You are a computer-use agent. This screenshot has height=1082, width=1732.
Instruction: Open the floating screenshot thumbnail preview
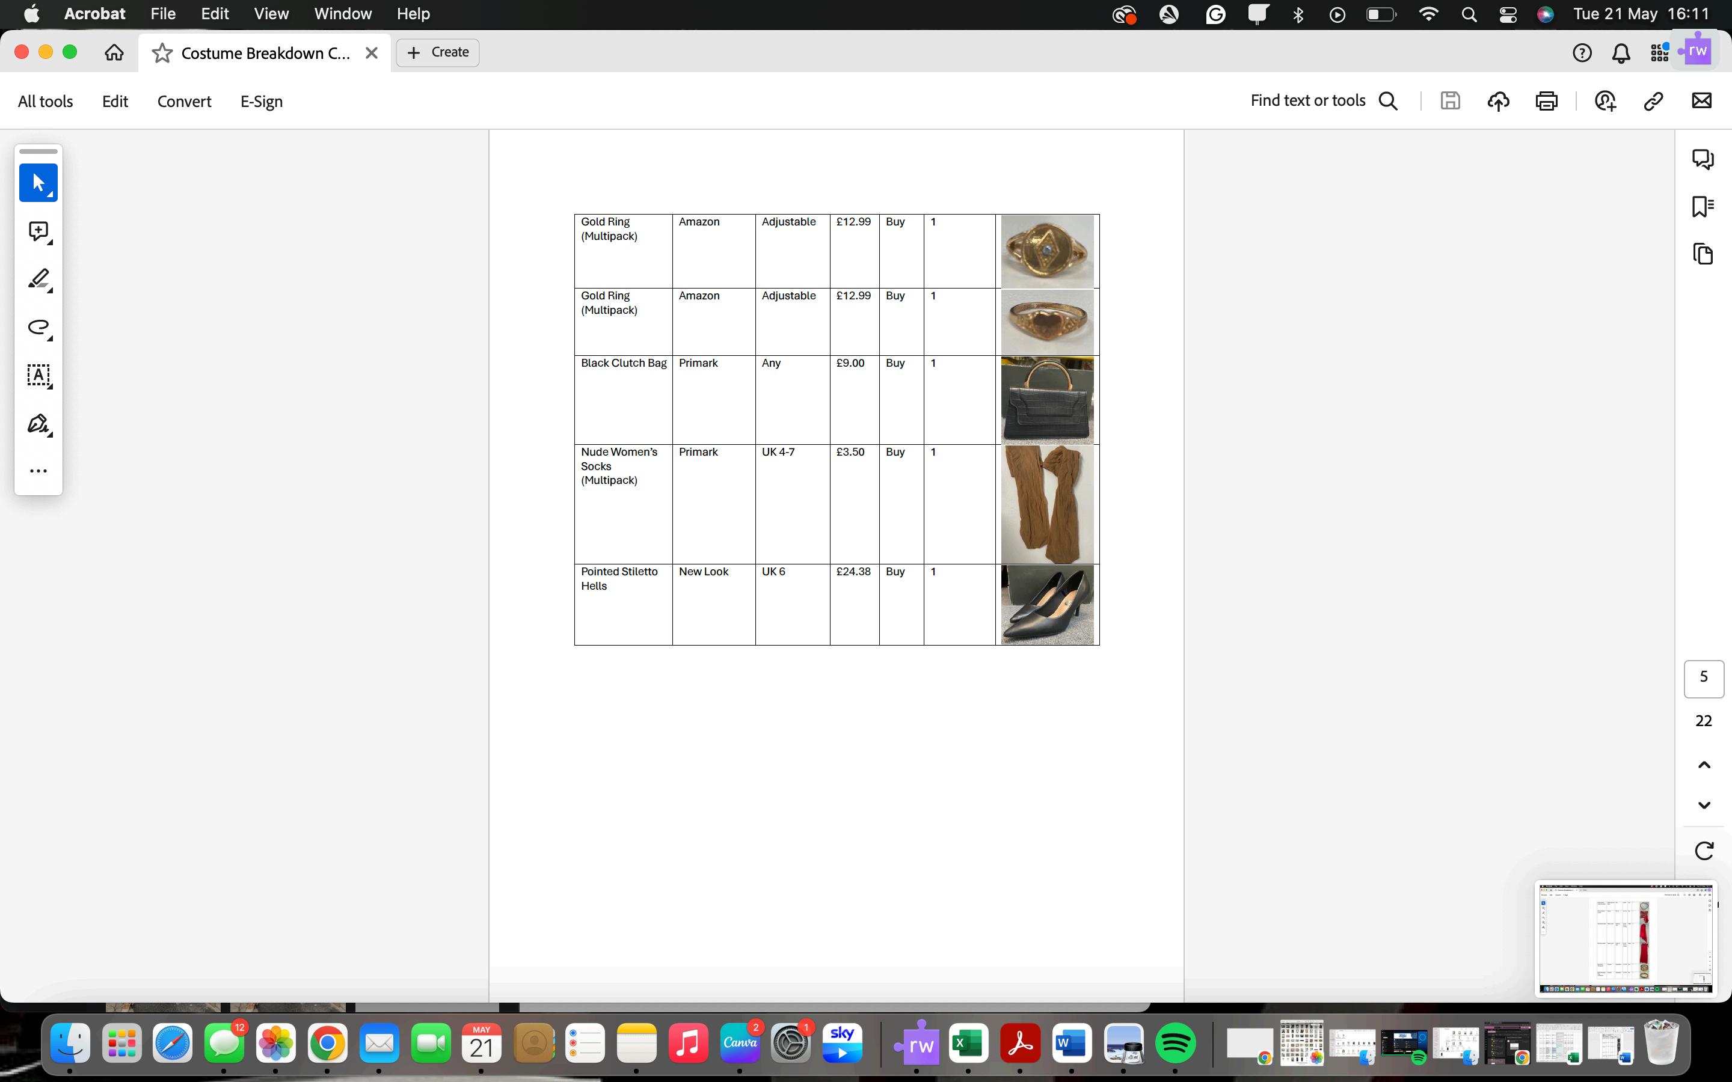pyautogui.click(x=1624, y=938)
